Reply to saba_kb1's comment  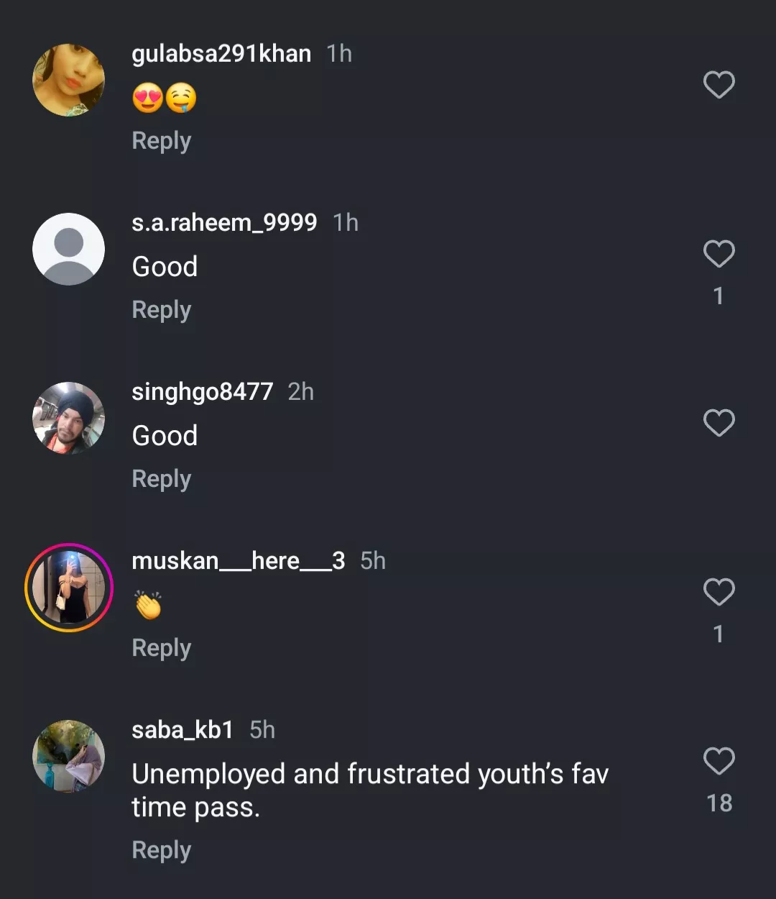point(162,850)
